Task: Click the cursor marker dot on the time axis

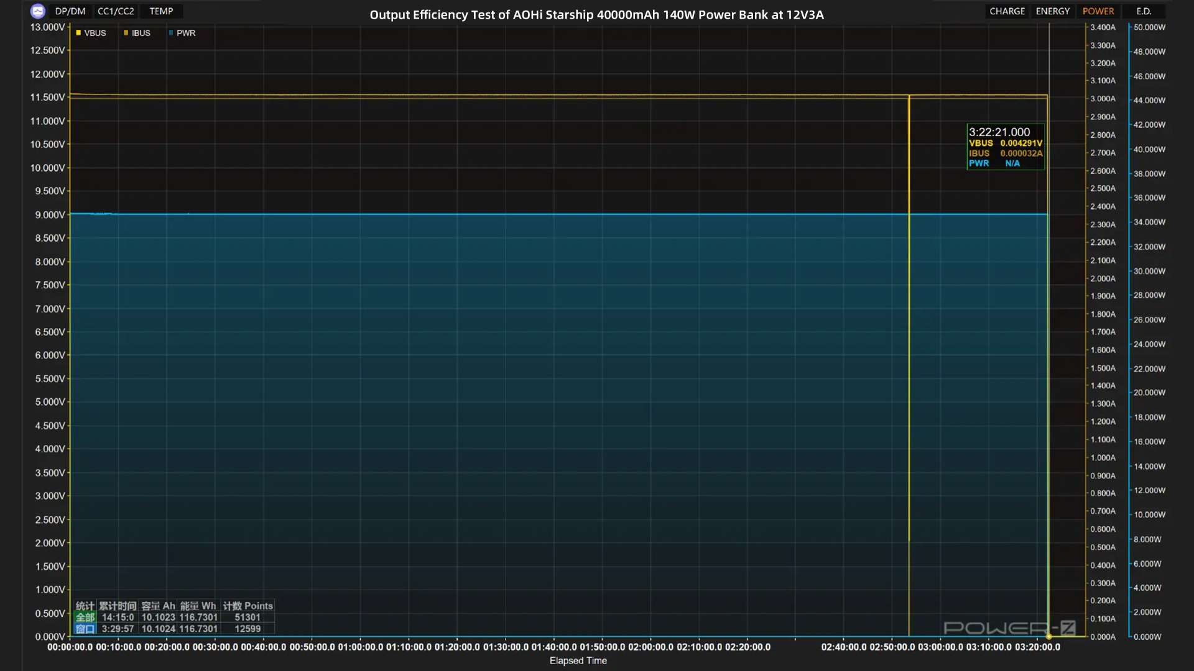Action: click(1049, 637)
